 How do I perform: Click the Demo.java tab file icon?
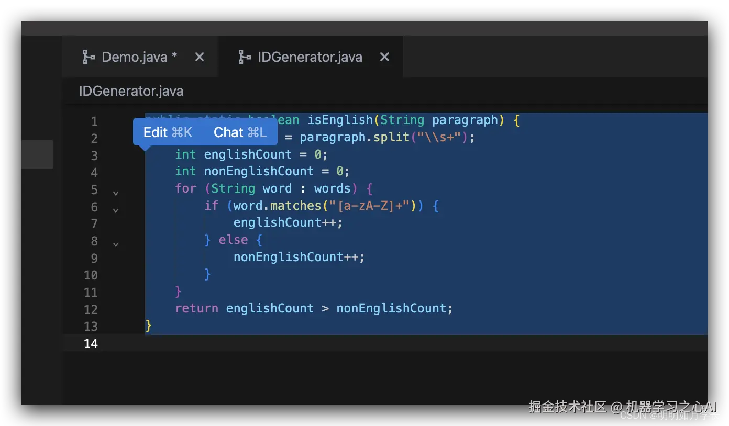[x=89, y=57]
